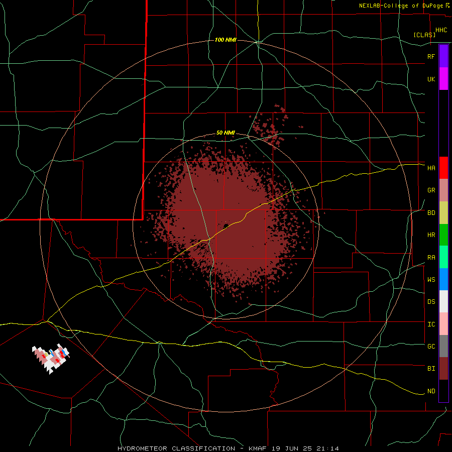Click the RA legend label

pos(431,258)
